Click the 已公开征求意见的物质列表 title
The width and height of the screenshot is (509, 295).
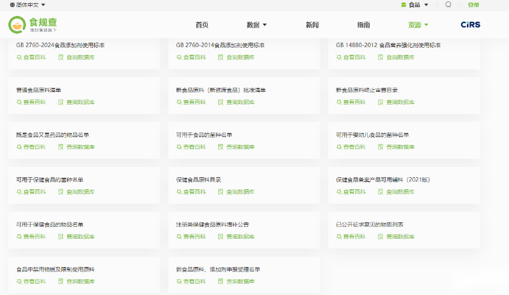(370, 225)
